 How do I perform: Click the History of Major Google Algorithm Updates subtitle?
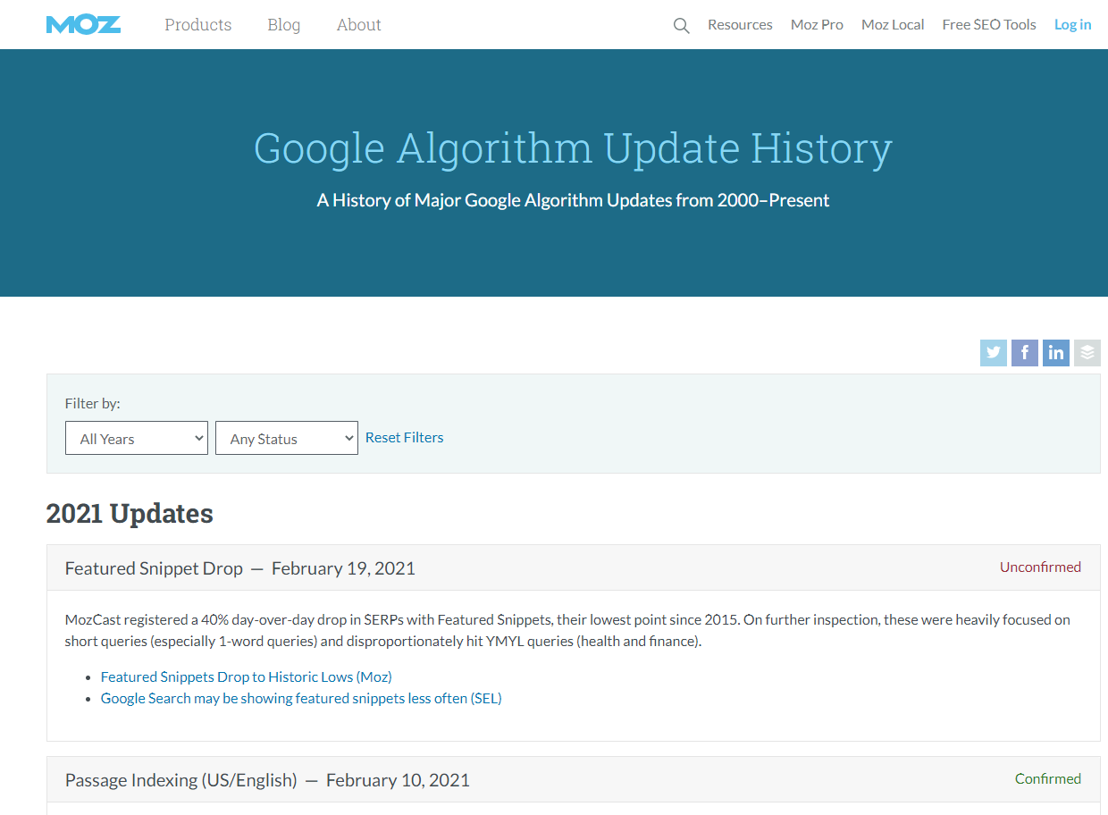tap(573, 200)
